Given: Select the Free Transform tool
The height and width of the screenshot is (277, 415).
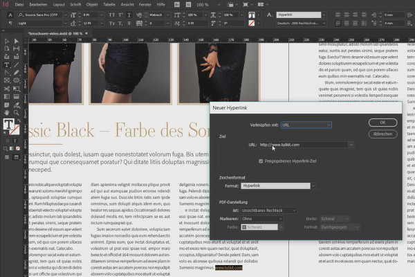Looking at the screenshot, I should click(17, 89).
